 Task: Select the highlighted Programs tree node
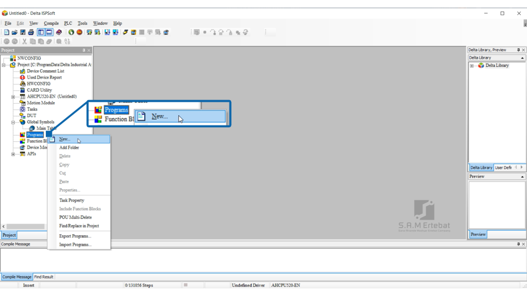pos(35,135)
